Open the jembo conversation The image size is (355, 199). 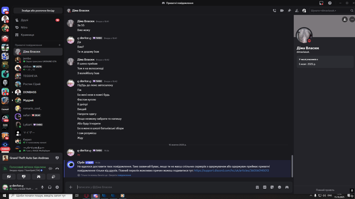38,60
